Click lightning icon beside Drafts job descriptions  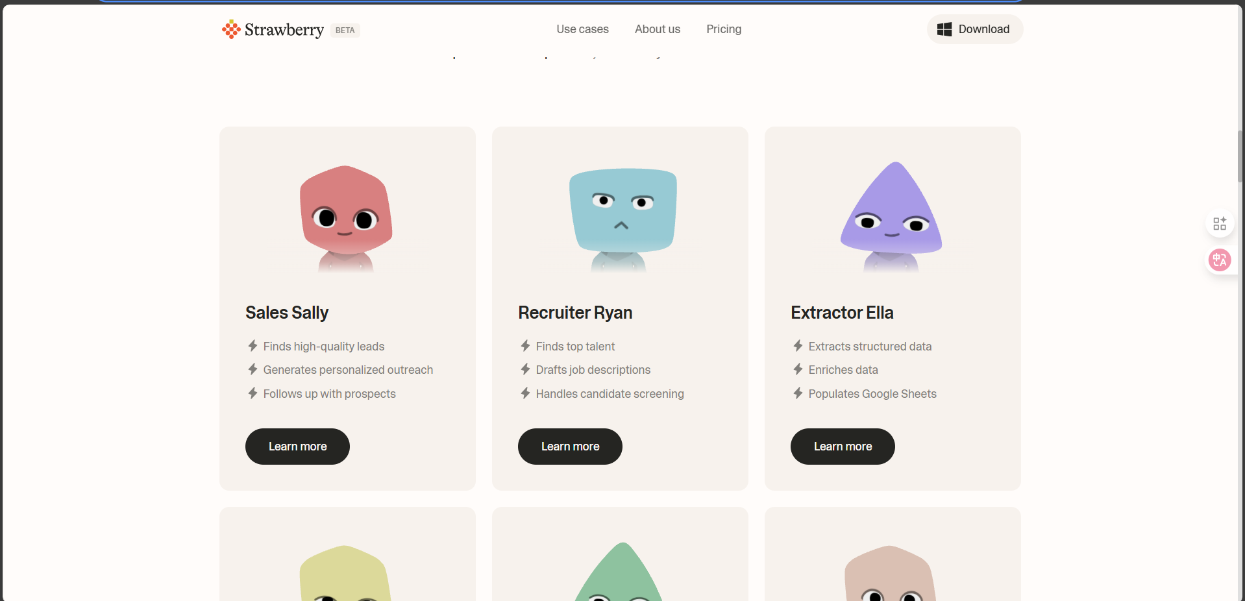[526, 369]
